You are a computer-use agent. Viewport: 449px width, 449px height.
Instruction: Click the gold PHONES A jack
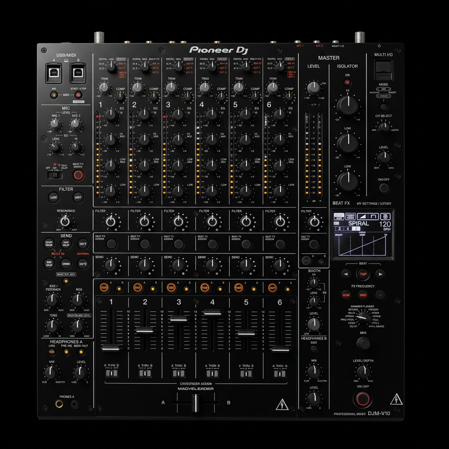pos(59,404)
